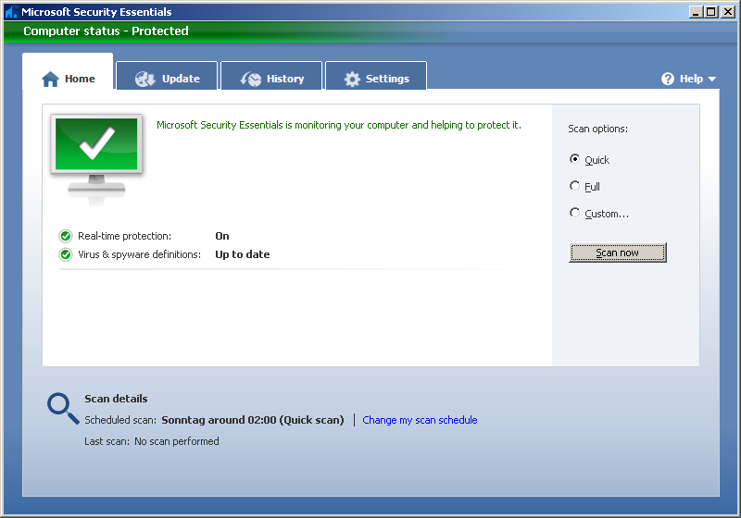Click green check icon beside Real-time protection
Image resolution: width=741 pixels, height=518 pixels.
pos(66,236)
